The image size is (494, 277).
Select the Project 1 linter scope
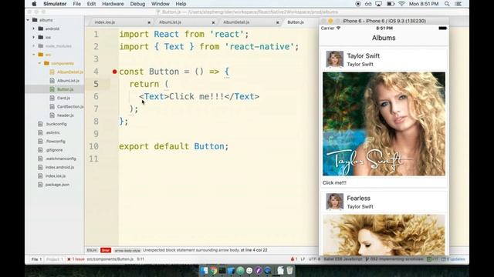(x=55, y=259)
